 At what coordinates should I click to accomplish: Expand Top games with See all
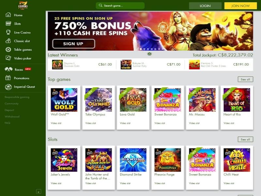point(245,79)
